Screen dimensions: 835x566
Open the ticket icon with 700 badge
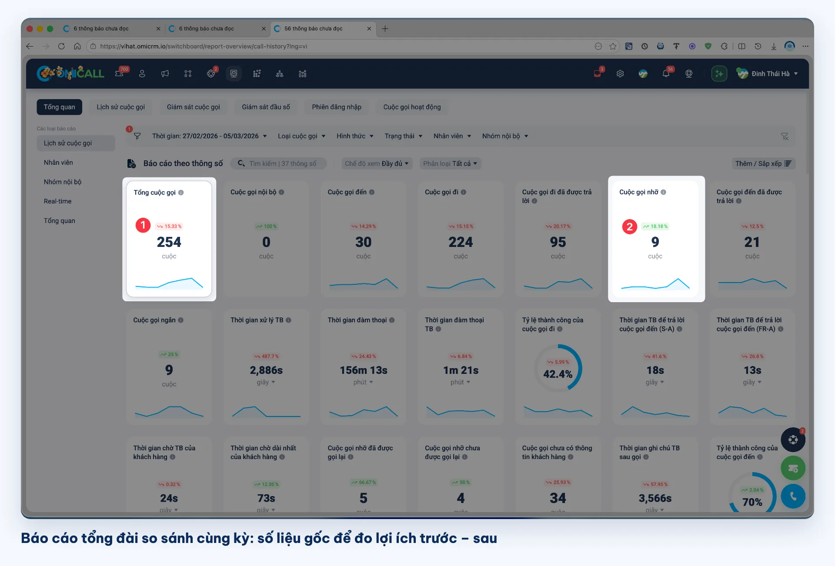click(120, 73)
